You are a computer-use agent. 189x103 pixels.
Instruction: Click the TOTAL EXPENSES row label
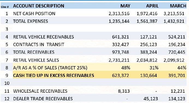tap(31, 21)
